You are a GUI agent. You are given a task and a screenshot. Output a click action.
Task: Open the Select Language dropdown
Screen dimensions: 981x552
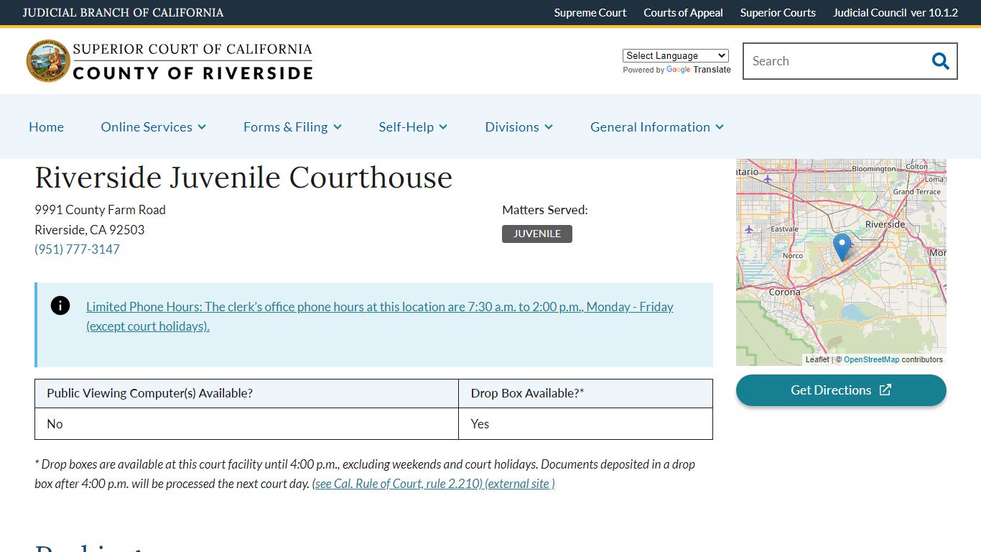[x=676, y=55]
